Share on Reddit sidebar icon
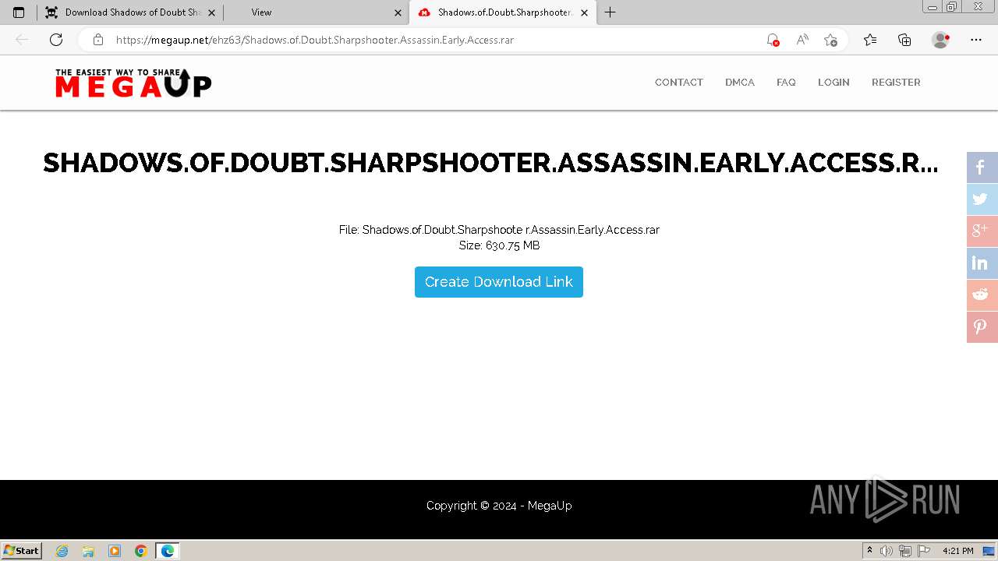 click(982, 295)
